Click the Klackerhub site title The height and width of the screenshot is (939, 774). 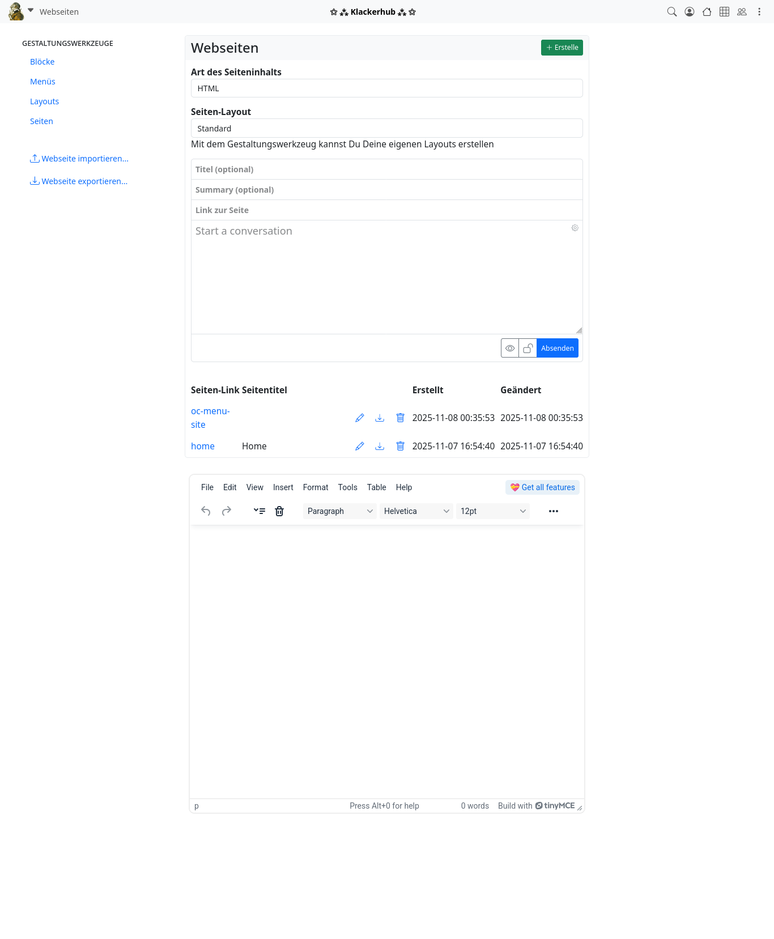373,12
